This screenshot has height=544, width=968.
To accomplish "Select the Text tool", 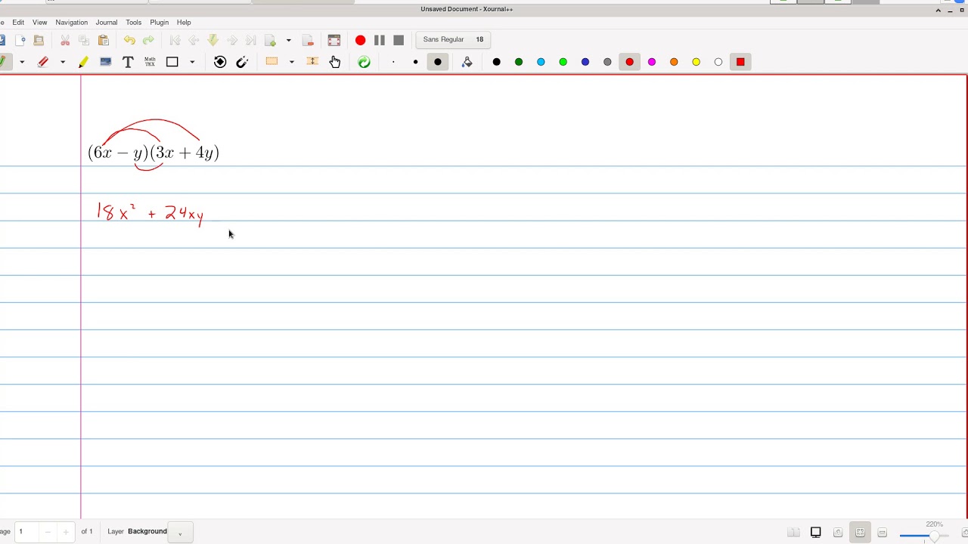I will click(128, 62).
